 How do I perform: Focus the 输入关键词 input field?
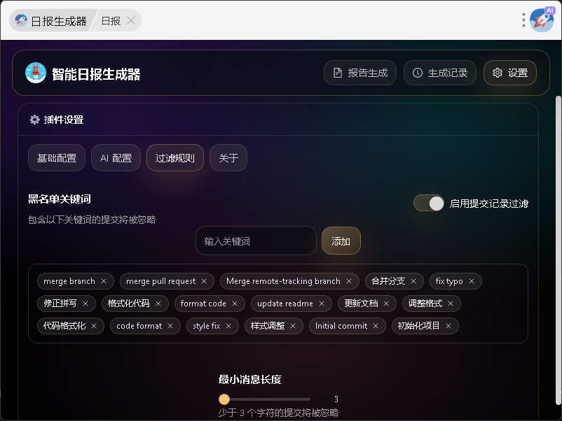[256, 241]
